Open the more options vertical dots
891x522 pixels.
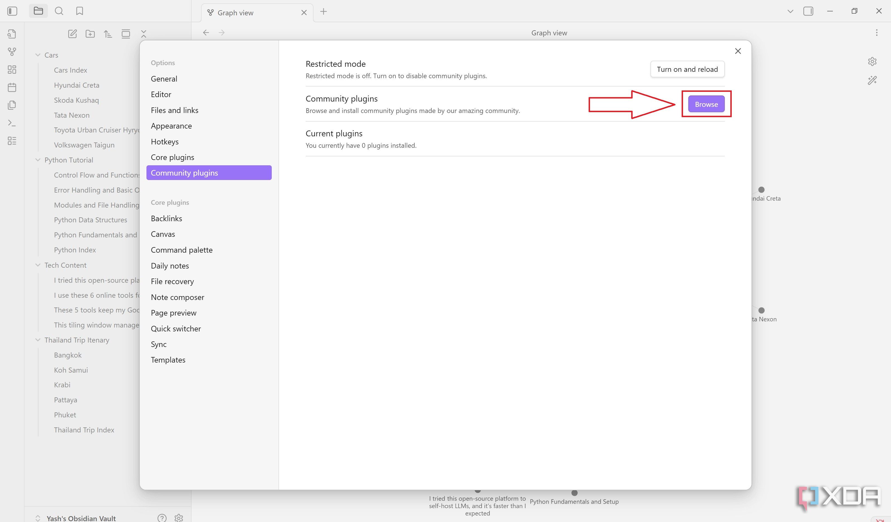[877, 33]
